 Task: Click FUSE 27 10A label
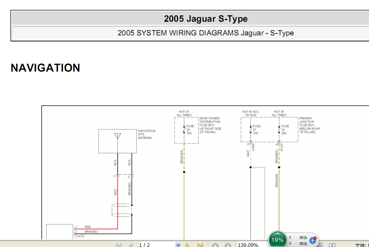(256, 130)
